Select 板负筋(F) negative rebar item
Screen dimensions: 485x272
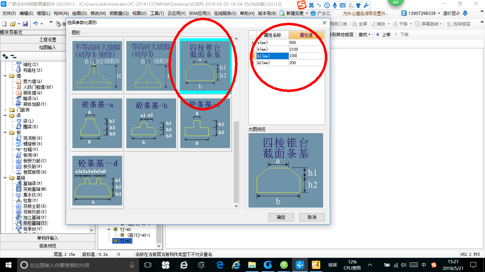(32, 166)
